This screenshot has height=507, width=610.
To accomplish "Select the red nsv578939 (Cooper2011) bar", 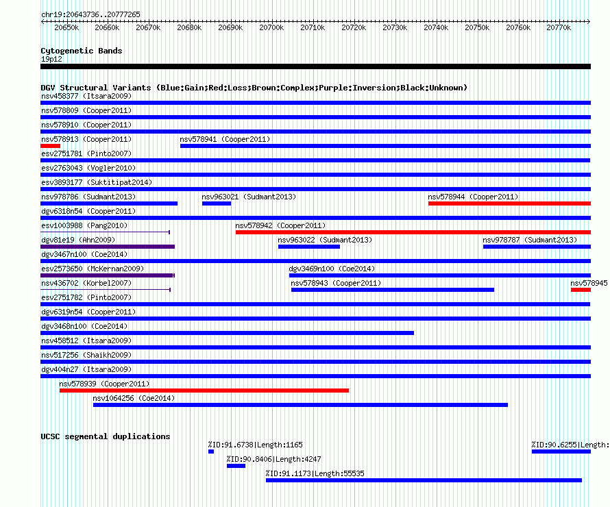I will [204, 391].
